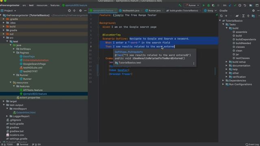Click the Git rollback arrow

(245, 5)
